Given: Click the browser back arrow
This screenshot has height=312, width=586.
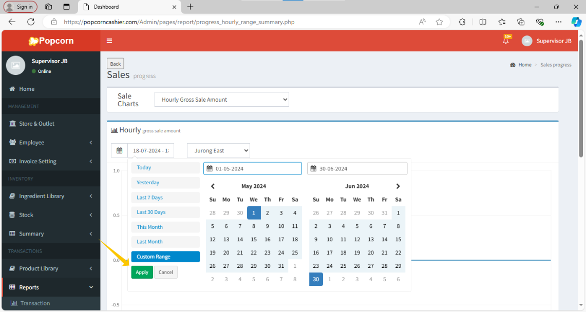Looking at the screenshot, I should pos(12,22).
